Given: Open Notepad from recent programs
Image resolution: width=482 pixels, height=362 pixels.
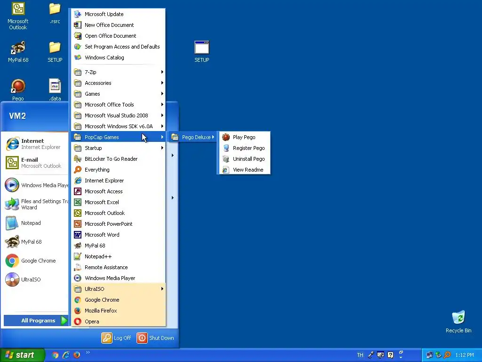Looking at the screenshot, I should pyautogui.click(x=36, y=223).
